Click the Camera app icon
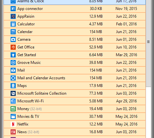Viewport: 154px width, 138px height. [13, 39]
